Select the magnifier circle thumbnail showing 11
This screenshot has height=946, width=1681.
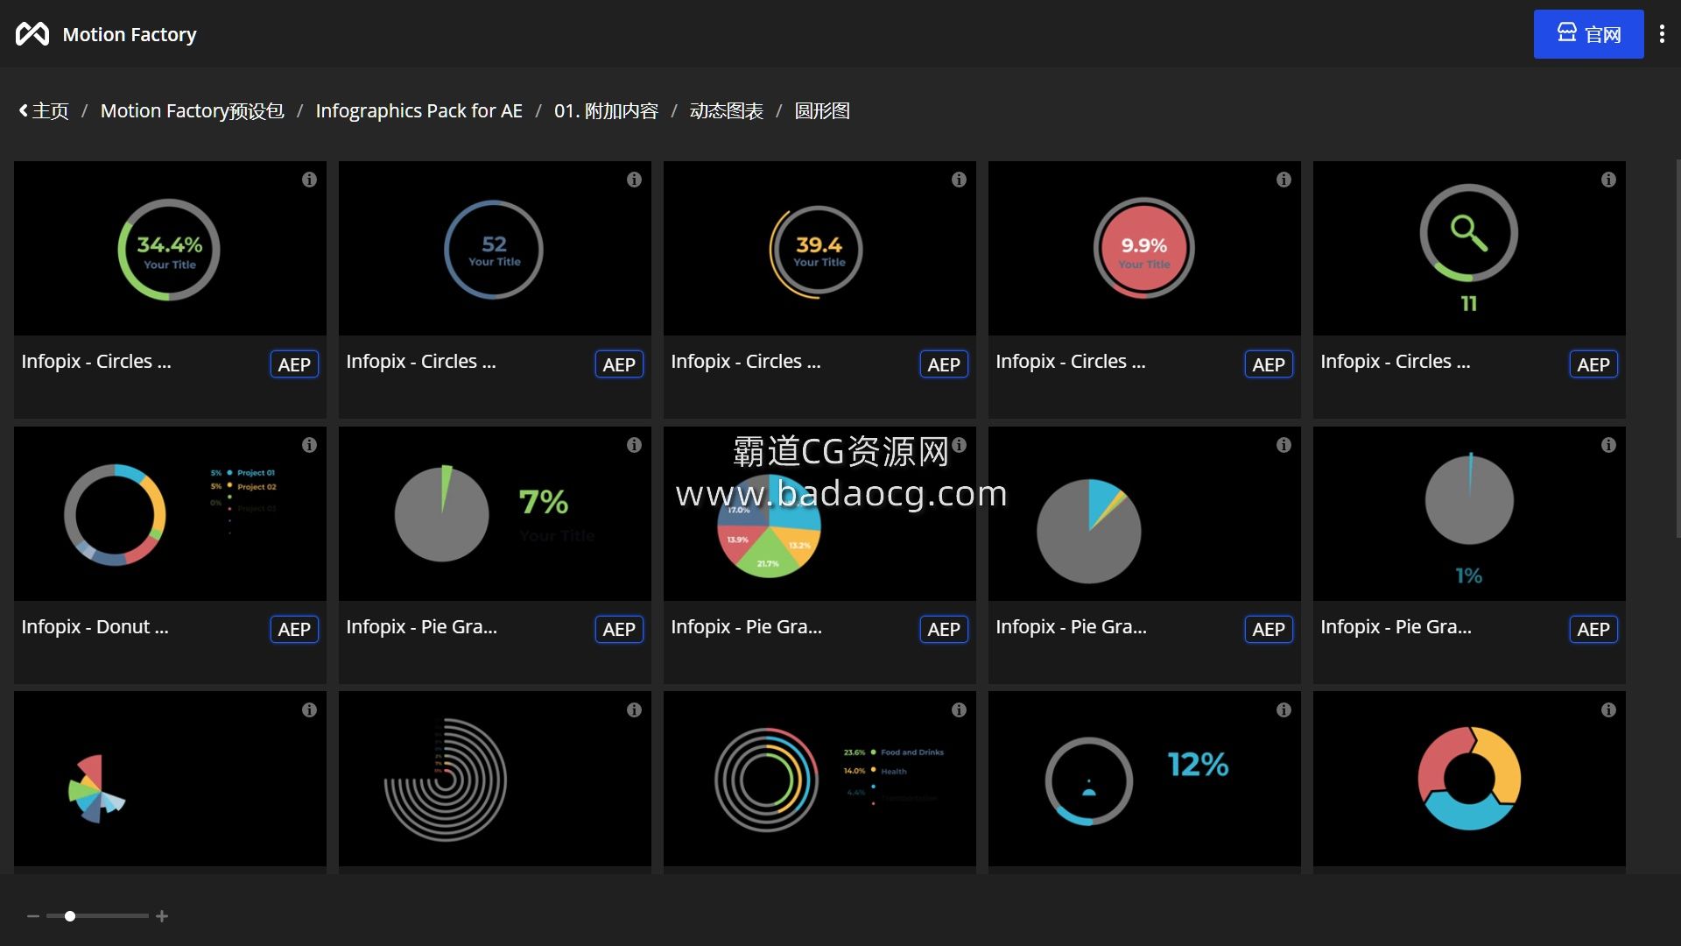point(1469,249)
